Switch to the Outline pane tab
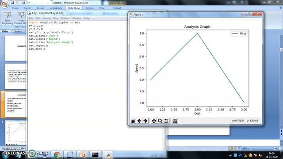 18,31
